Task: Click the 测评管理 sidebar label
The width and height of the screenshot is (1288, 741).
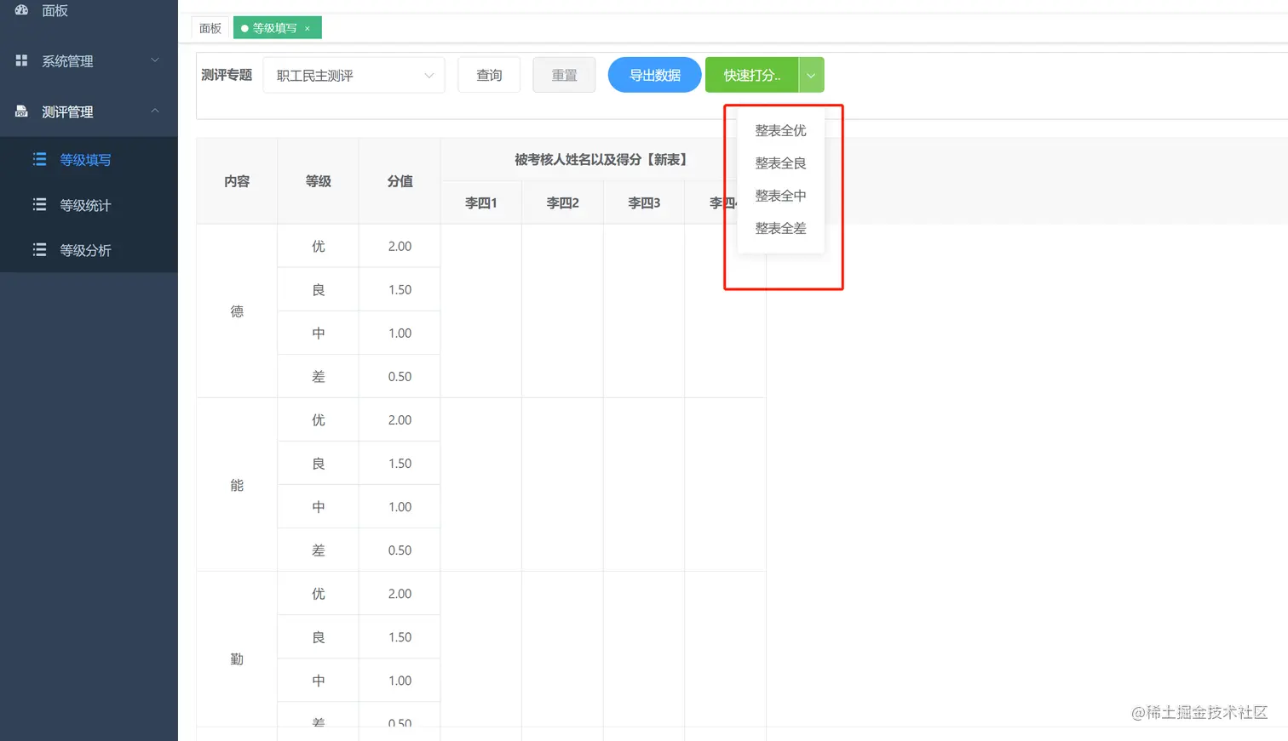Action: 67,112
